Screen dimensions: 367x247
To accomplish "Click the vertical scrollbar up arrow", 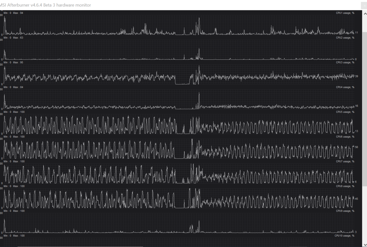I will (365, 14).
